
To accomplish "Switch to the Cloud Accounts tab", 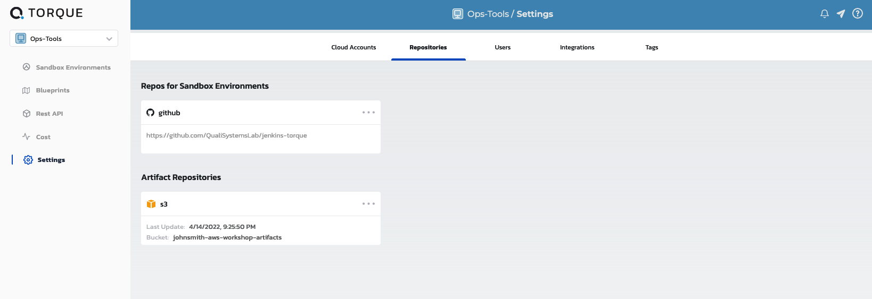I will pyautogui.click(x=353, y=47).
